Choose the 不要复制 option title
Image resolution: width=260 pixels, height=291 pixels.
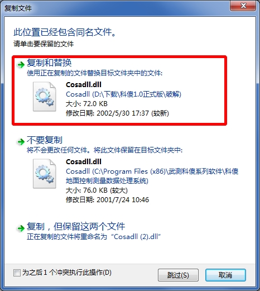[45, 140]
